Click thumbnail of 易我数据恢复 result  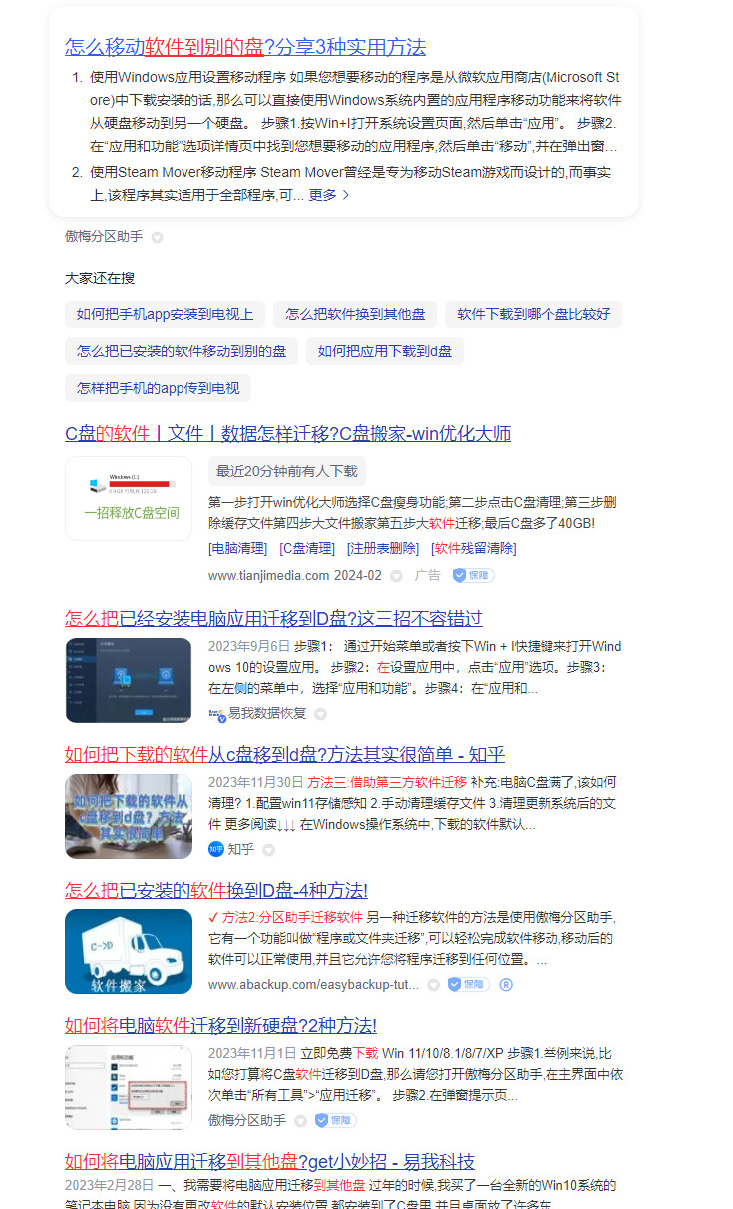(x=129, y=680)
